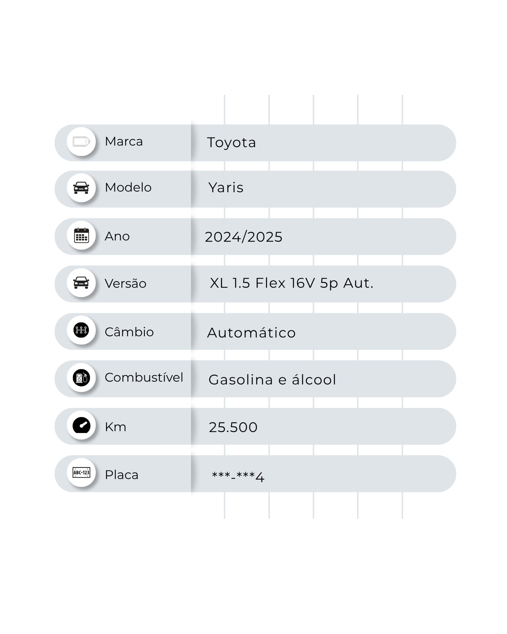Click the car icon beside Versão
This screenshot has height=634, width=507.
pyautogui.click(x=81, y=283)
